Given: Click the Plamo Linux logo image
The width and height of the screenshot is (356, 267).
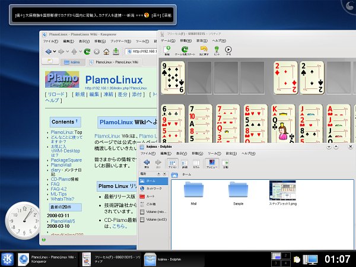Looking at the screenshot, I should pos(62,80).
